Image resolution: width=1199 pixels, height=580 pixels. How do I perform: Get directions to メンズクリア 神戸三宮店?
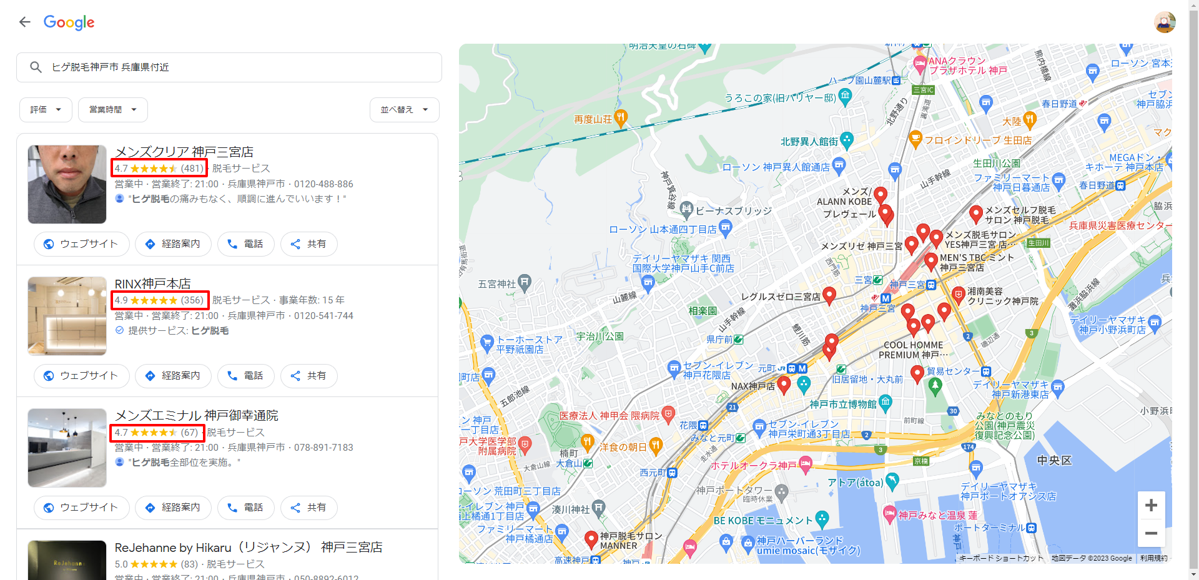tap(173, 243)
